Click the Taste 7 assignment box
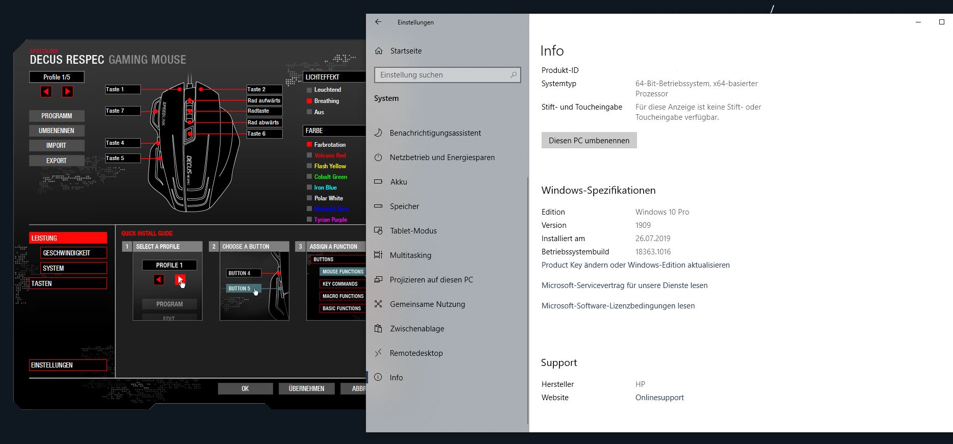 123,111
